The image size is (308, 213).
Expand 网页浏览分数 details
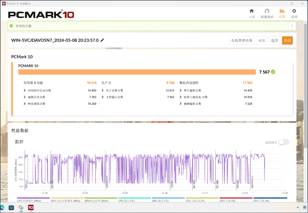(25, 104)
